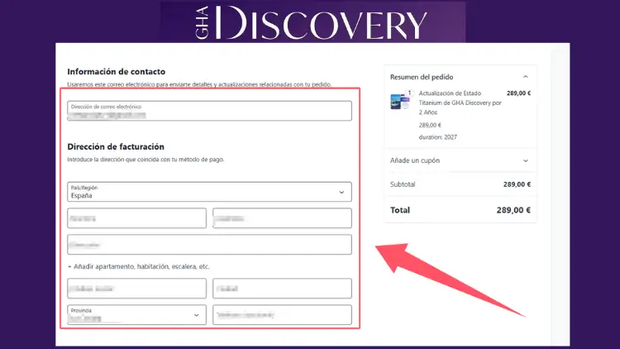Click the street address input field
Image resolution: width=620 pixels, height=349 pixels.
click(x=209, y=244)
